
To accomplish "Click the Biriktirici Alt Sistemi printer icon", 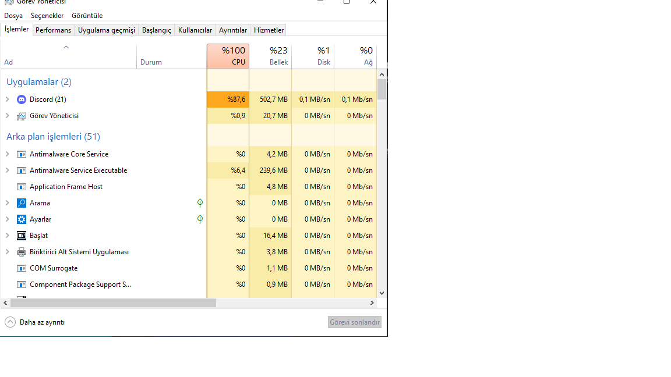I will pyautogui.click(x=22, y=252).
